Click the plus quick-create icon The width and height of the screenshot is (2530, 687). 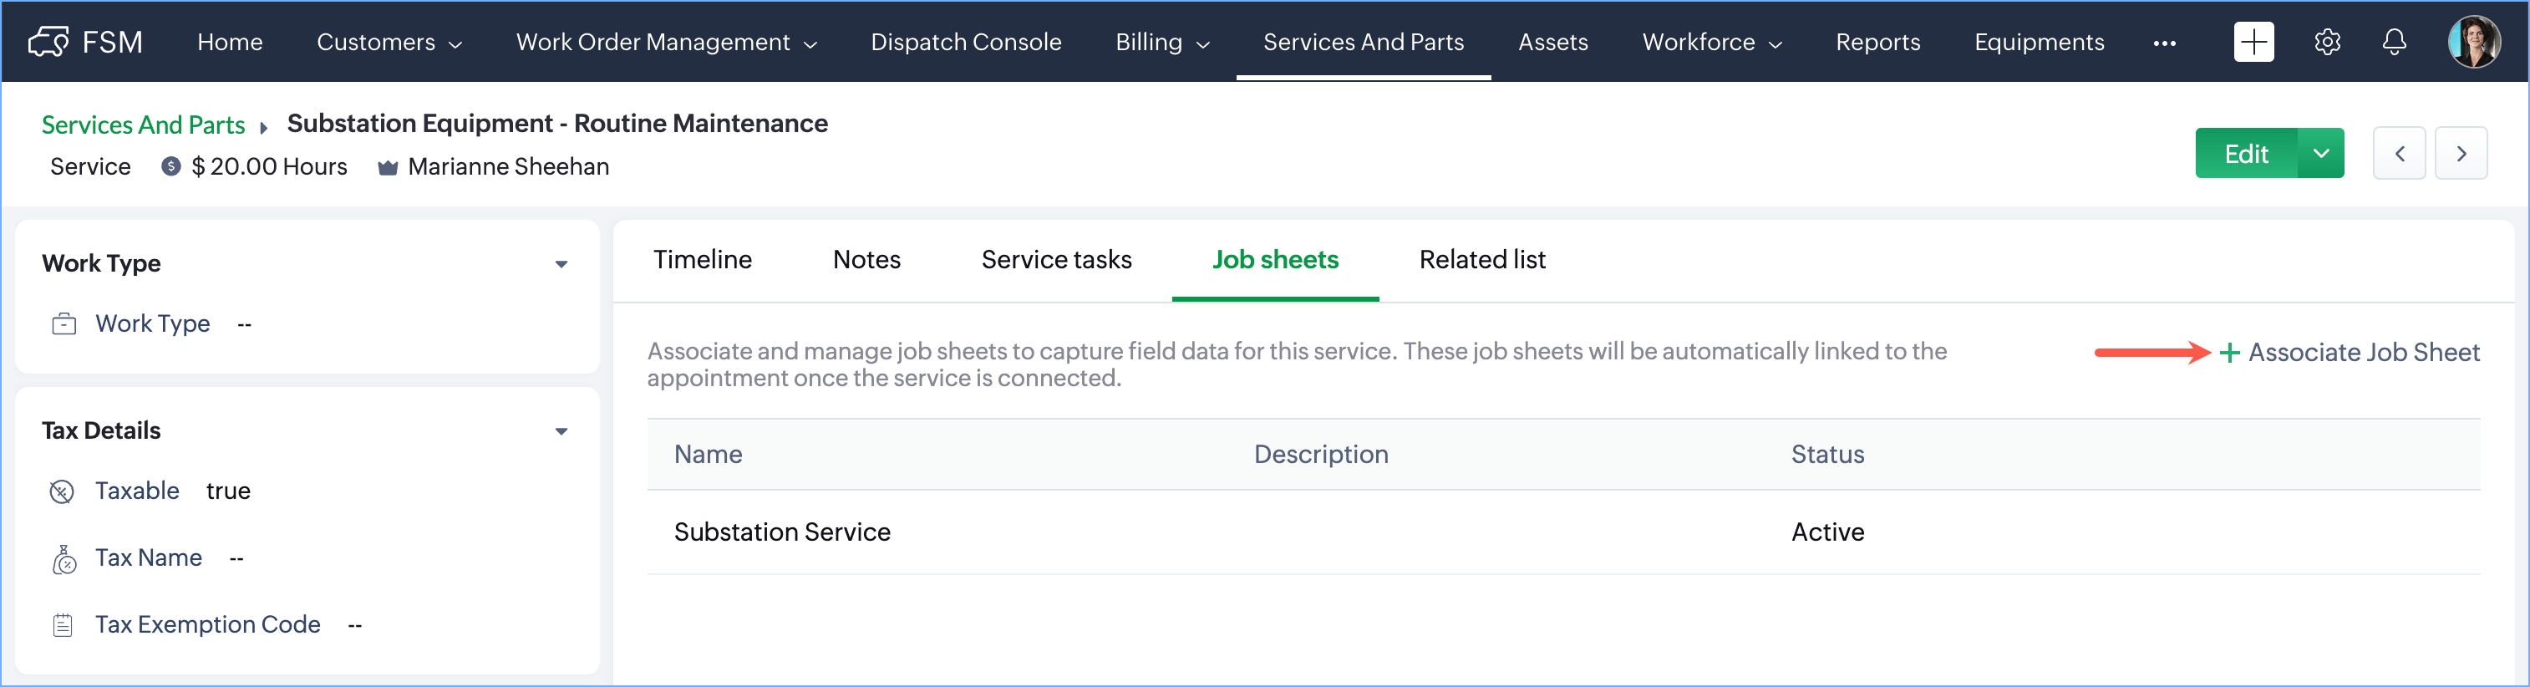[x=2253, y=41]
